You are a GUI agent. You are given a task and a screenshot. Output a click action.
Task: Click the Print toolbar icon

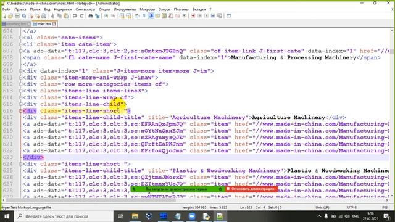point(44,15)
